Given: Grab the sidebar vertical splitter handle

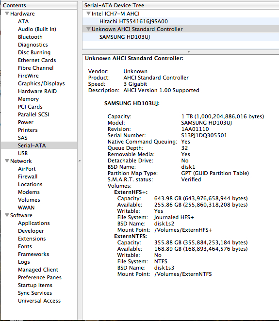Looking at the screenshot, I should click(80, 161).
